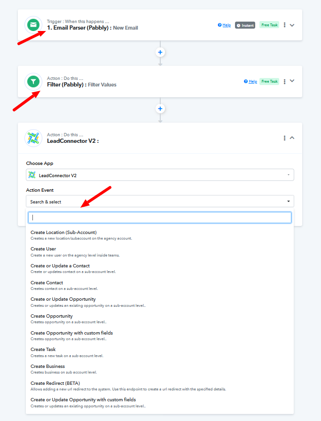Click the Choose App label
The height and width of the screenshot is (421, 321).
click(x=39, y=163)
